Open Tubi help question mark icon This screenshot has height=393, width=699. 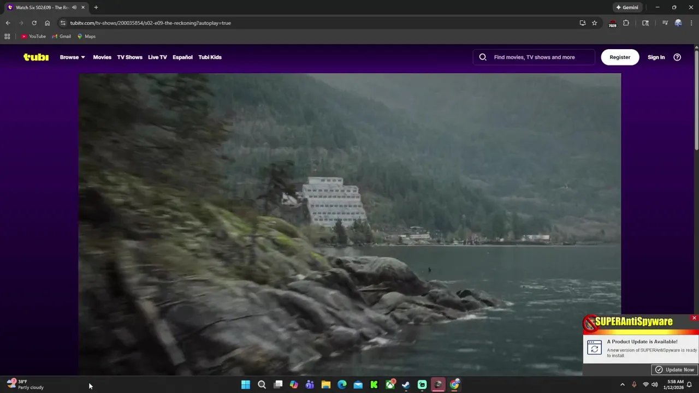tap(677, 57)
